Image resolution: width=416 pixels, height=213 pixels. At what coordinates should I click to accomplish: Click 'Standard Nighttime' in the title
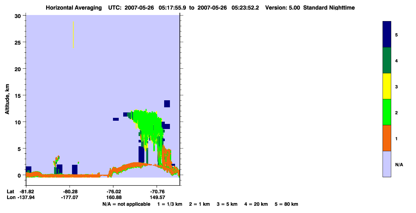(329, 8)
